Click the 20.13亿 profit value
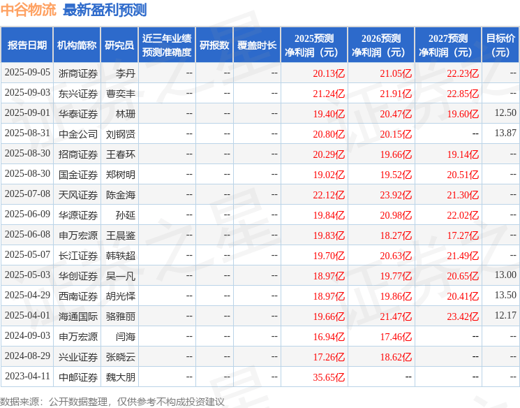 (329, 73)
